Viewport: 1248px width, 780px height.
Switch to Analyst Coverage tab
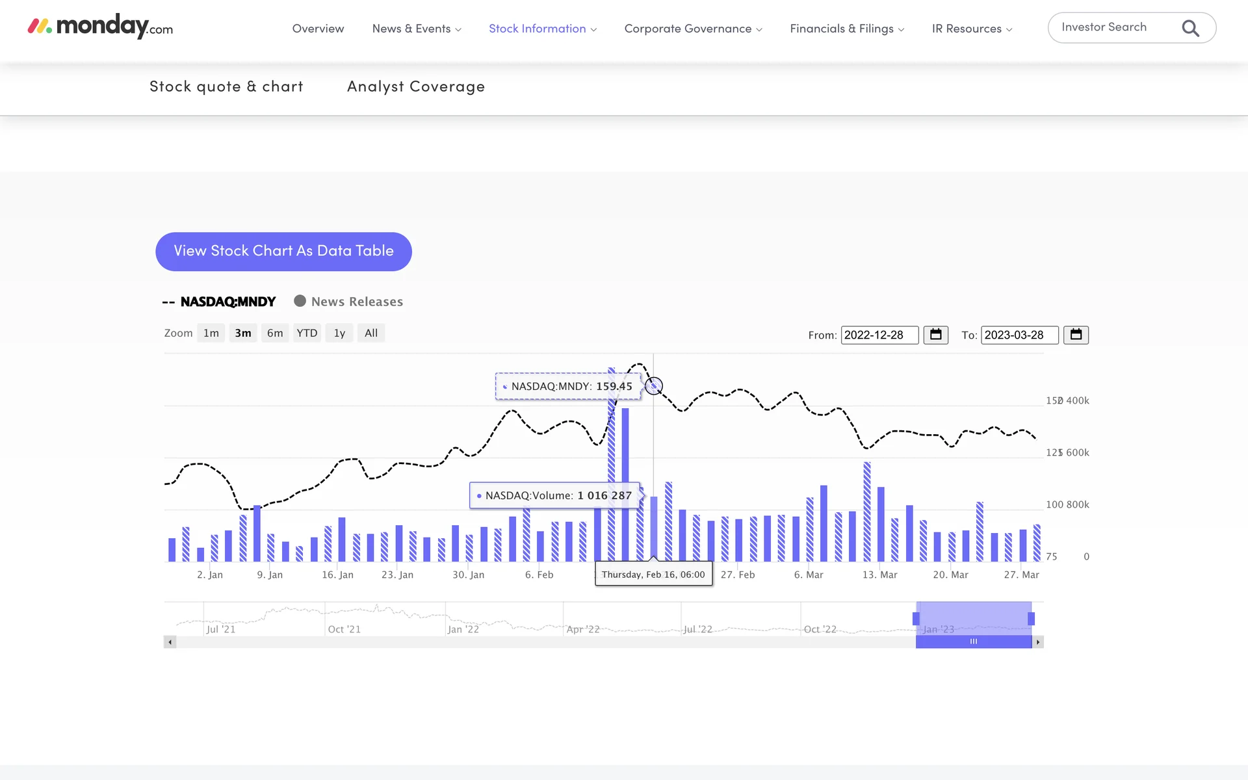(x=415, y=86)
